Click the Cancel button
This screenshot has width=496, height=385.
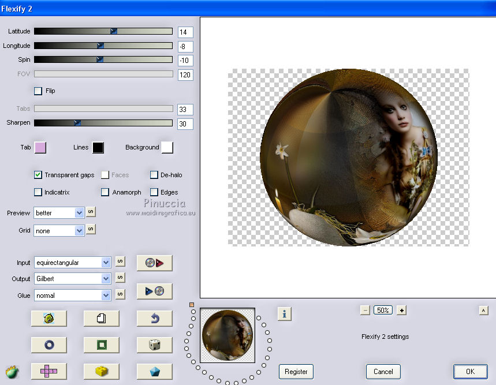click(x=383, y=372)
